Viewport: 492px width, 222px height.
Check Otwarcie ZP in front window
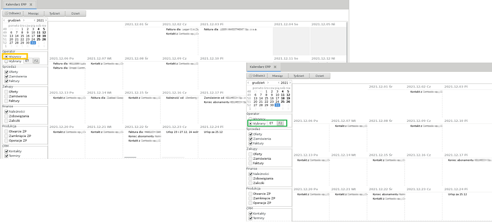[250, 194]
